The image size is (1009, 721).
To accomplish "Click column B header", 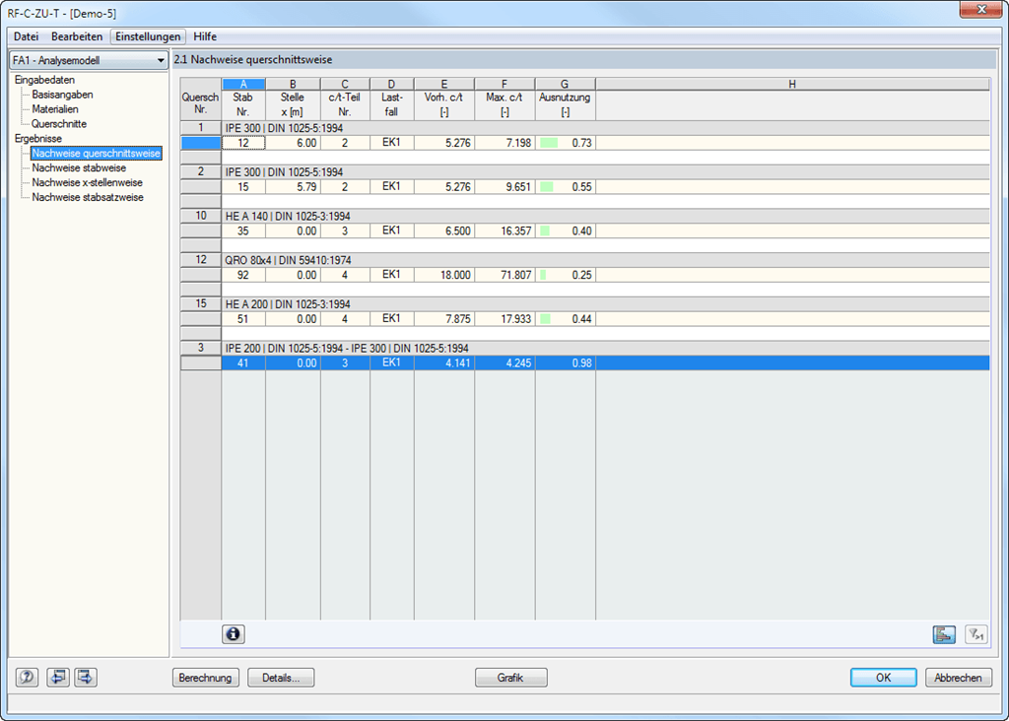I will coord(293,85).
